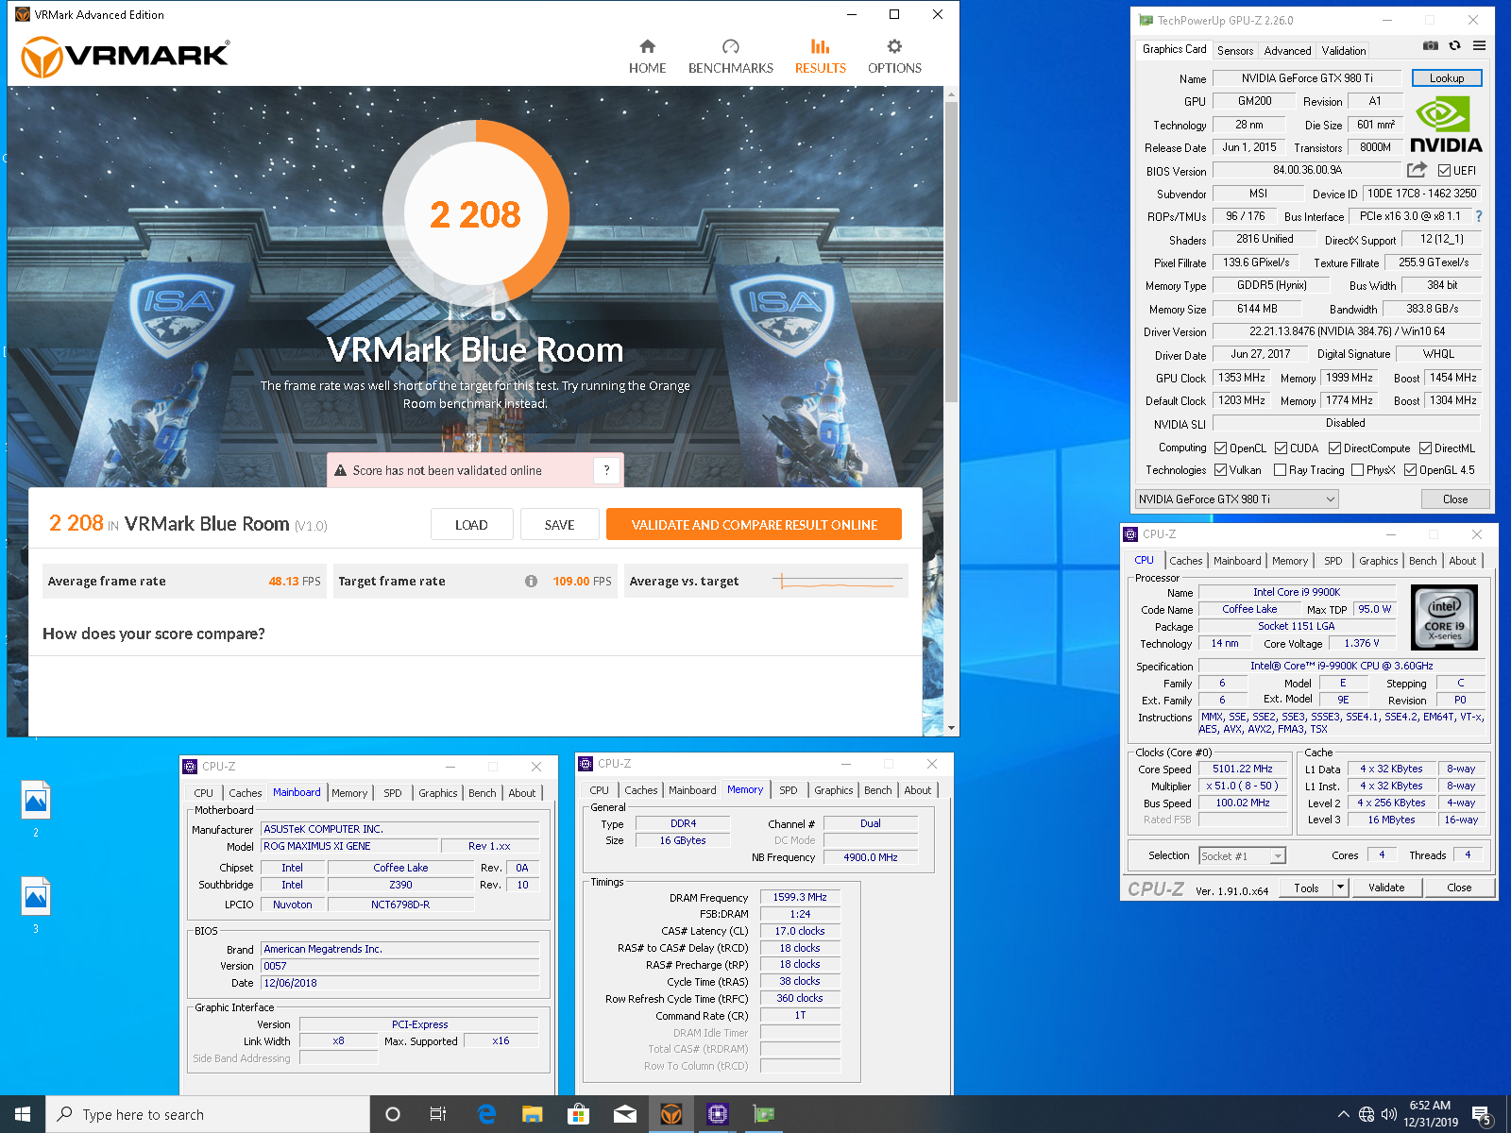Toggle DirectCompute checkbox in GPU-Z
Screen dimensions: 1511x1133
[1334, 448]
